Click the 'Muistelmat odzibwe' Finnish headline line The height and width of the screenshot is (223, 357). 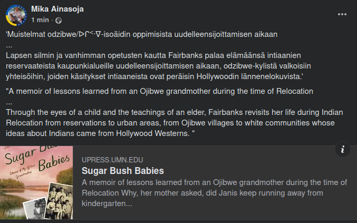tap(141, 35)
